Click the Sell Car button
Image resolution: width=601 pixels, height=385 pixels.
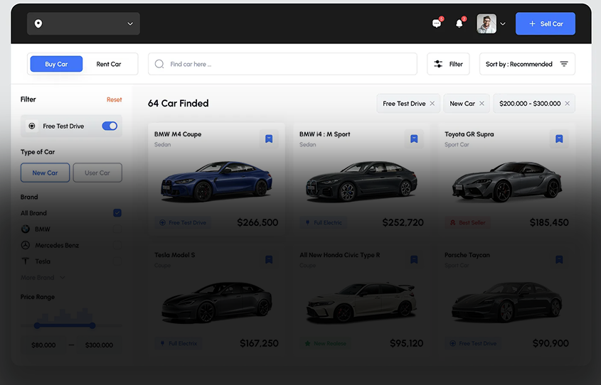pyautogui.click(x=545, y=23)
